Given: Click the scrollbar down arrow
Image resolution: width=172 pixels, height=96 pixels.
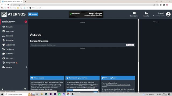Looking at the screenshot, I should [138, 92].
